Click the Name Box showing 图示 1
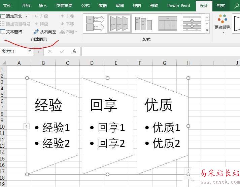The image size is (240, 187). (x=14, y=51)
